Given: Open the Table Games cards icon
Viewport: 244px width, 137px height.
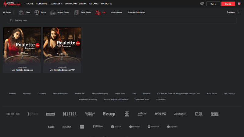Looking at the screenshot, I should coord(77,12).
